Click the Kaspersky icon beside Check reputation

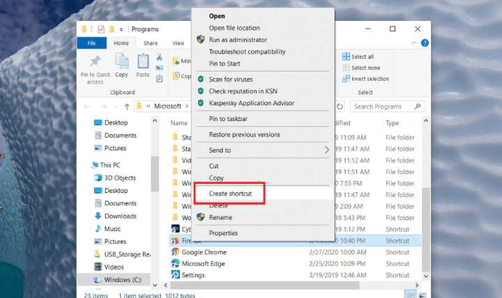pos(201,91)
